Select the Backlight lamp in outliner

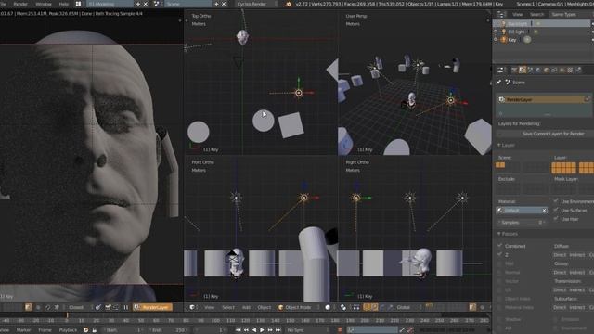[517, 23]
